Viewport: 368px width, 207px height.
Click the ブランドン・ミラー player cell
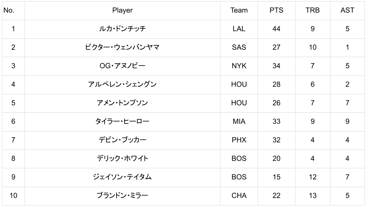(x=122, y=195)
